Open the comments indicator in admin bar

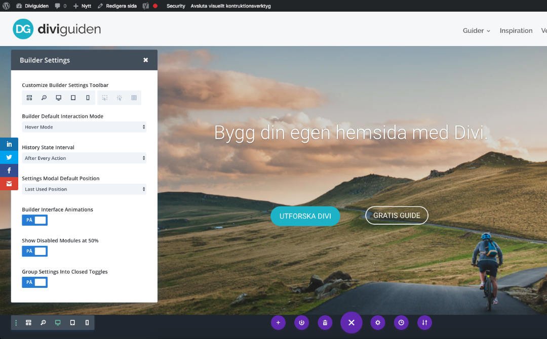coord(60,6)
